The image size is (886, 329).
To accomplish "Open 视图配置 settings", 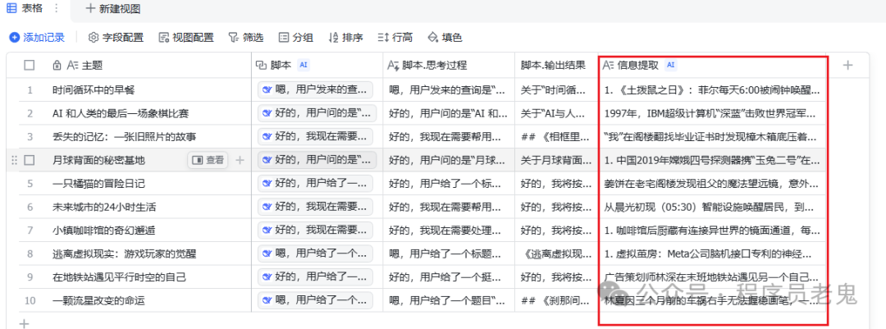I will coord(186,38).
